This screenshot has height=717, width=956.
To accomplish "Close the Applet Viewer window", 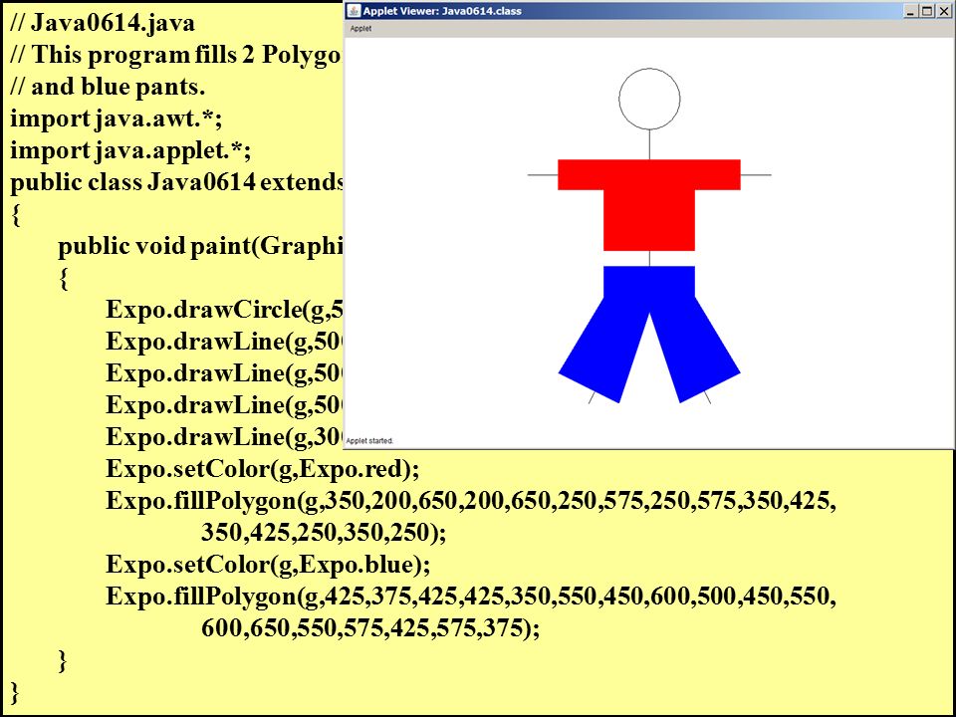I will tap(943, 11).
